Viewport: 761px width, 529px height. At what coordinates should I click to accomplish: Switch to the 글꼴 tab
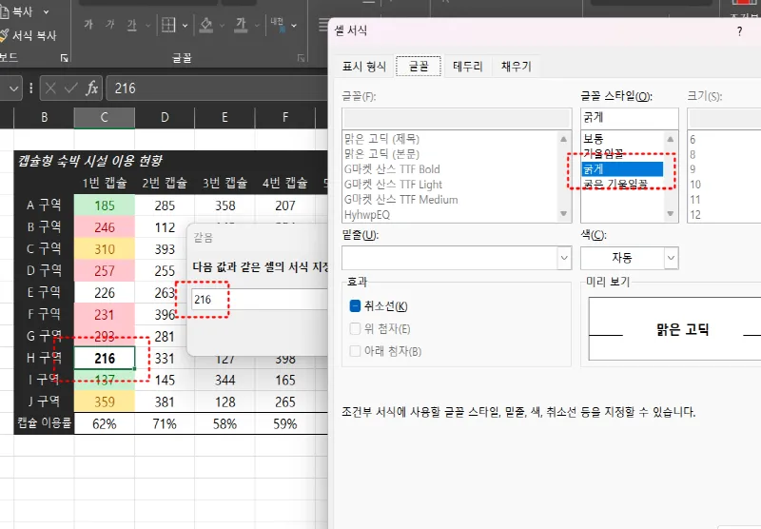point(419,66)
